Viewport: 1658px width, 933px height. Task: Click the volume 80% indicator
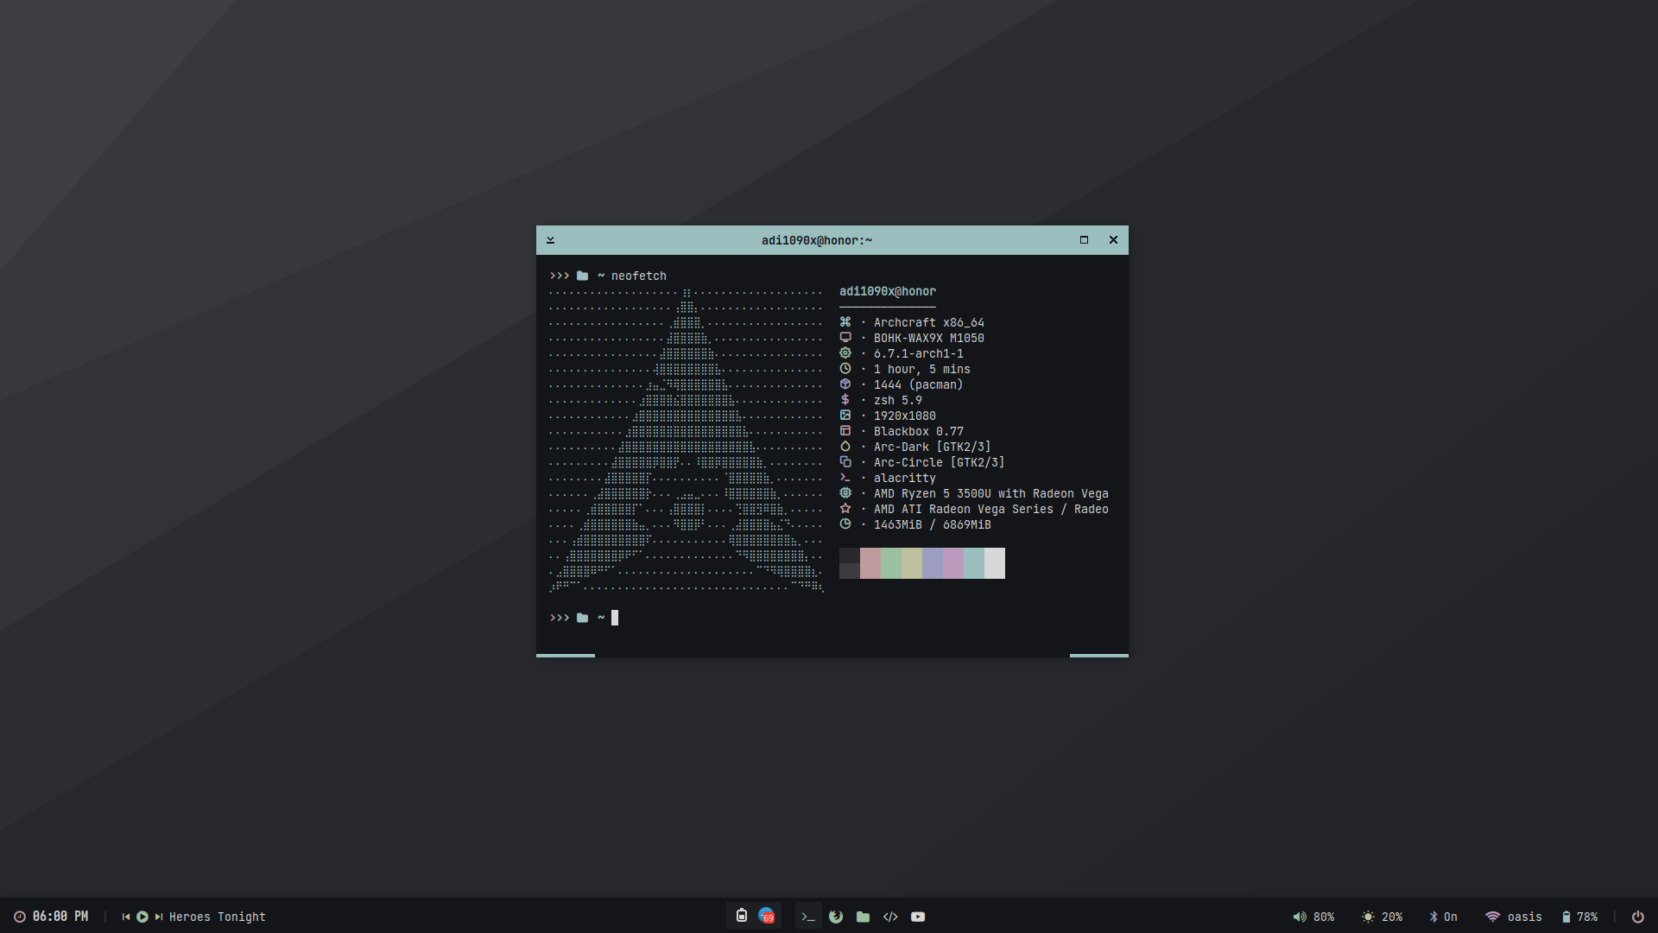point(1313,917)
